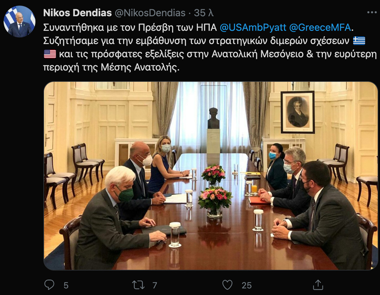This screenshot has width=380, height=295.
Task: Like the tweet with heart icon
Action: point(227,285)
